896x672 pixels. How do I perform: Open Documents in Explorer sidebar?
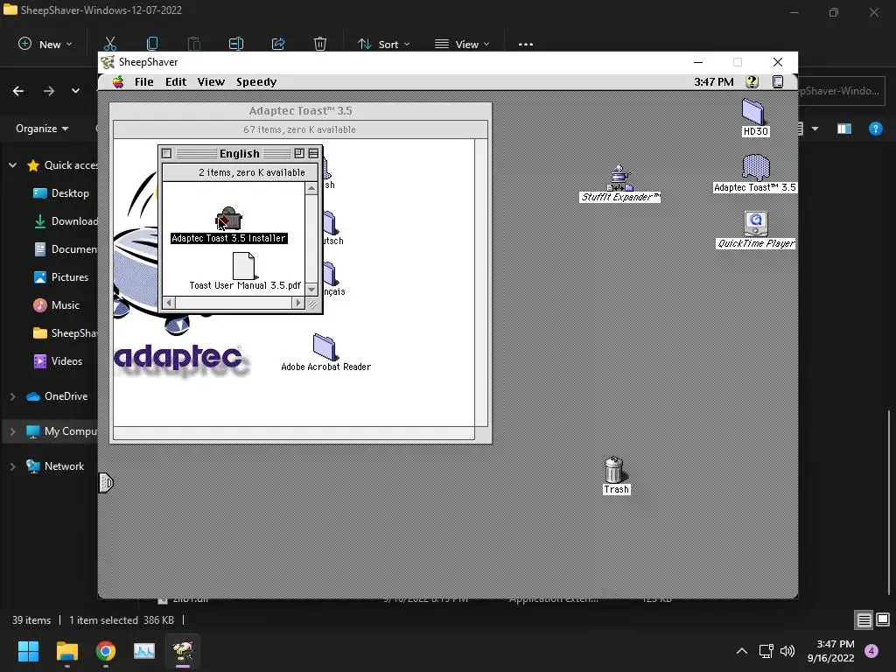click(x=64, y=249)
